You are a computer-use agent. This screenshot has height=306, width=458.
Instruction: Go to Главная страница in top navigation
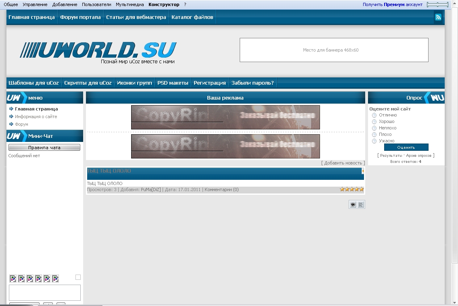tap(31, 17)
